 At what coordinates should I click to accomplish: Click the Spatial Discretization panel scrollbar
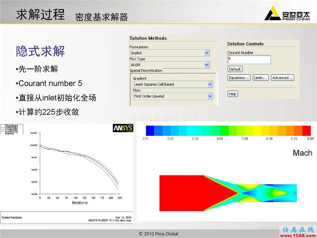[218, 89]
